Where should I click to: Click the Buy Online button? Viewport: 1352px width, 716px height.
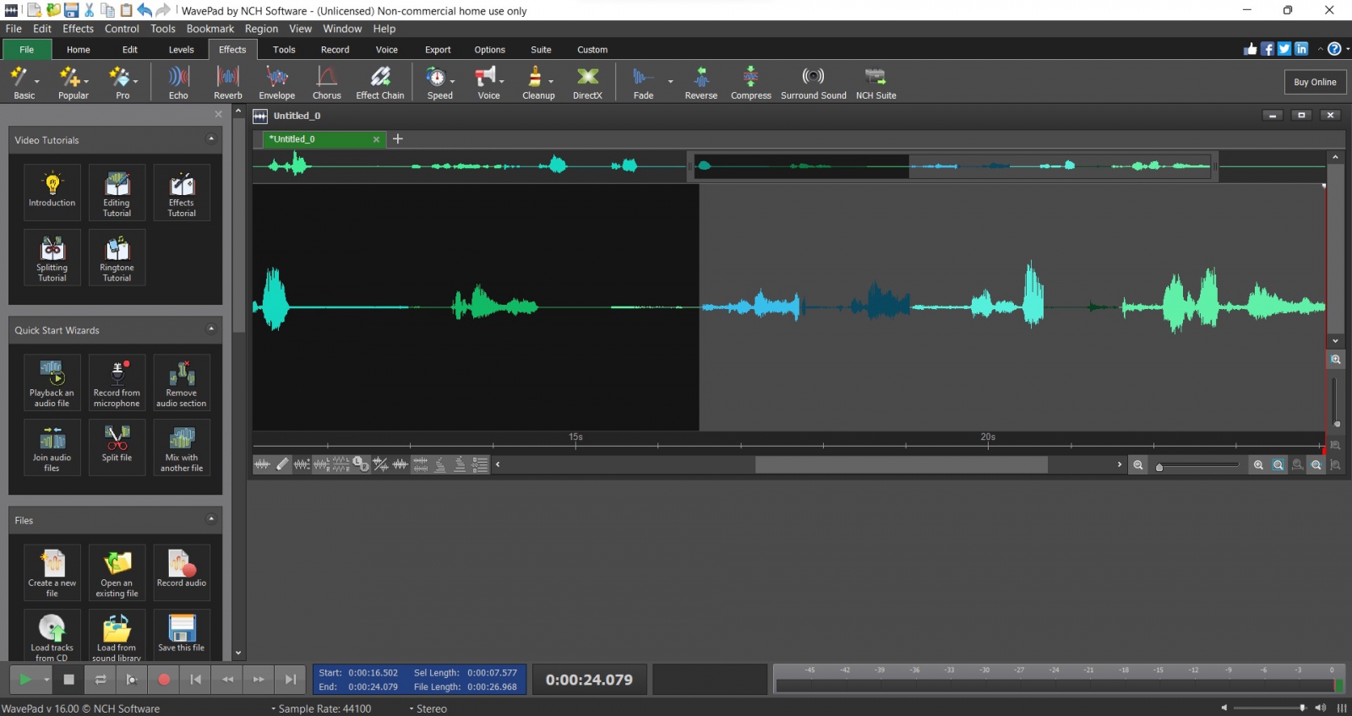(x=1315, y=82)
